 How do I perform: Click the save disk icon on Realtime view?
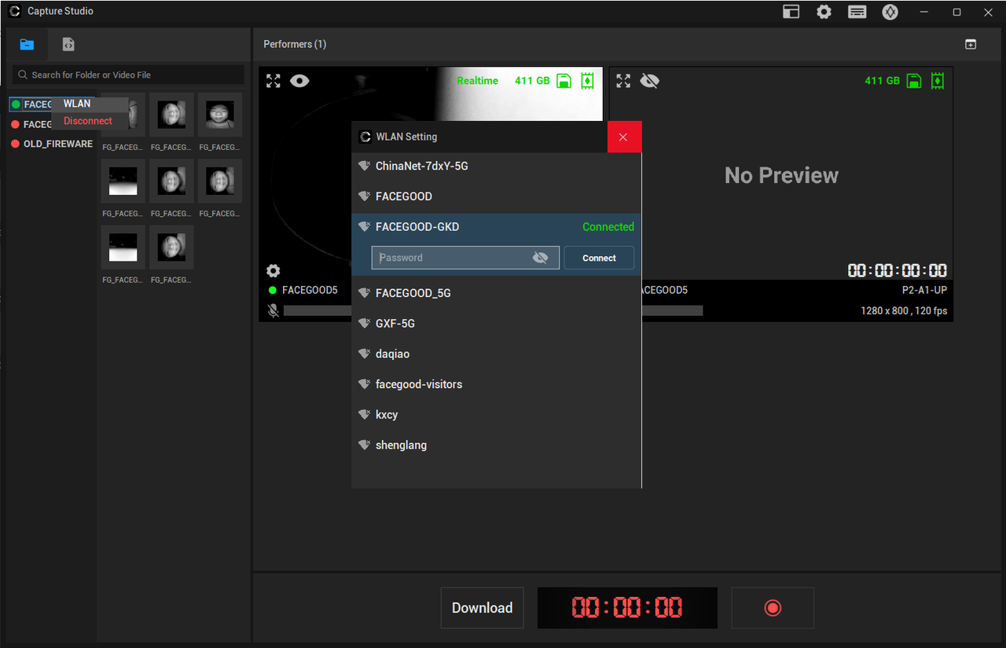(564, 81)
